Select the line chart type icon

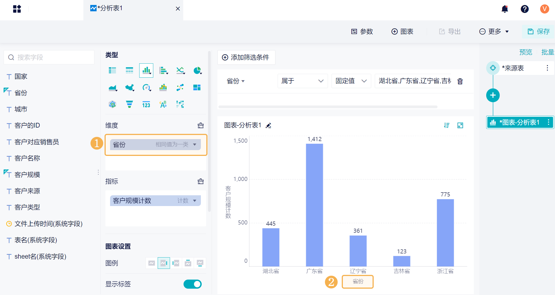180,71
